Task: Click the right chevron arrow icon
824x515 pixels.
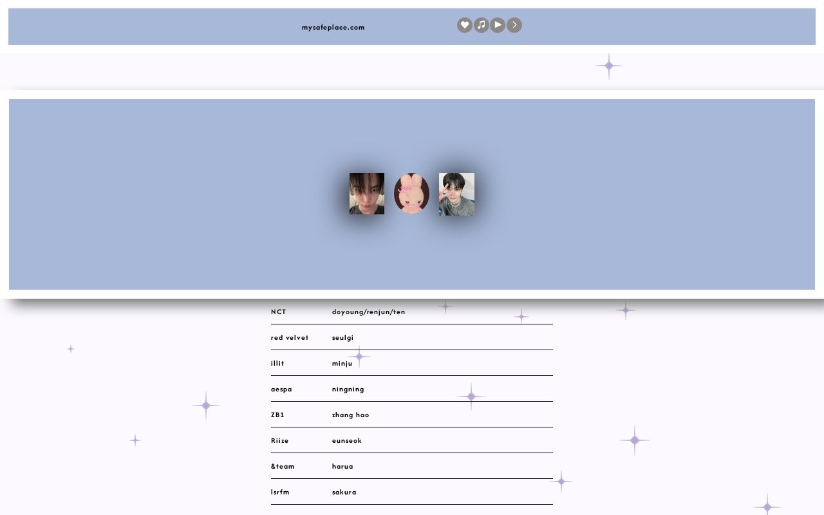Action: coord(514,25)
